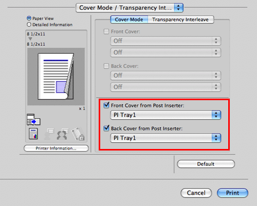The height and width of the screenshot is (206, 257).
Task: Enable the Back Cover checkbox
Action: (x=106, y=66)
